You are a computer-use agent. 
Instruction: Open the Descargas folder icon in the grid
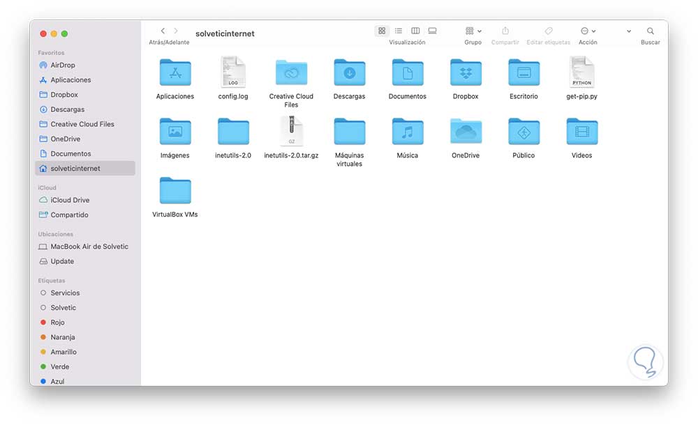tap(350, 72)
